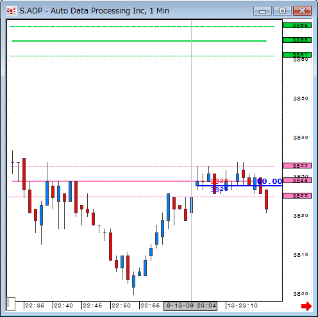Click the thick blue order line
318x317 pixels.
point(239,186)
